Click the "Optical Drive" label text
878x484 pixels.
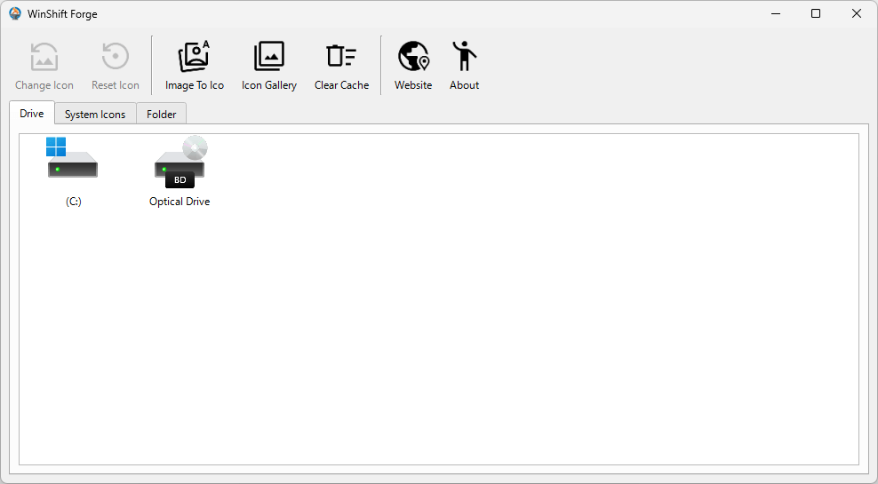(x=180, y=202)
